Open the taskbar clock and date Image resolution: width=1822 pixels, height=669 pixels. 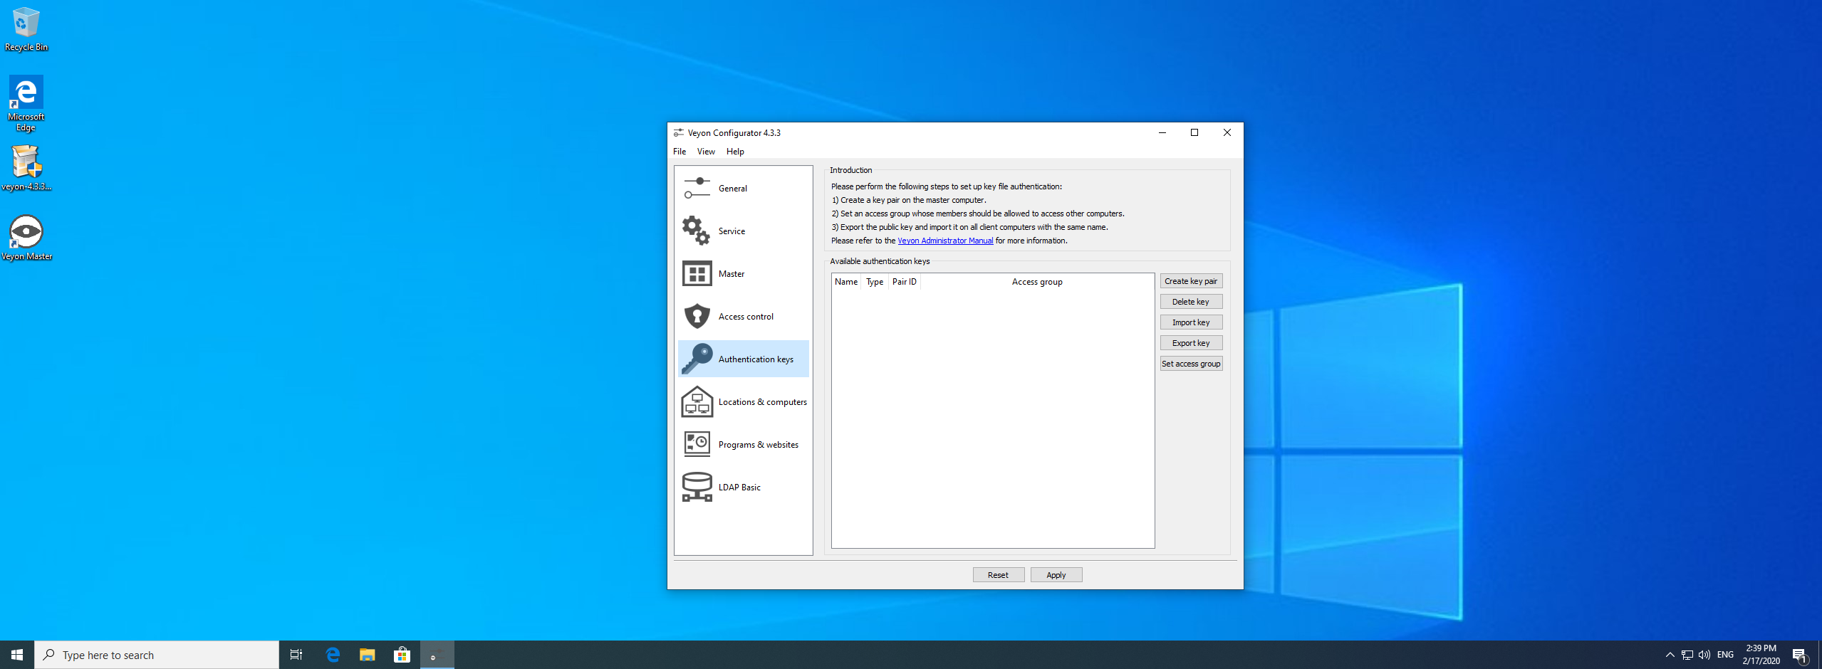(x=1761, y=655)
